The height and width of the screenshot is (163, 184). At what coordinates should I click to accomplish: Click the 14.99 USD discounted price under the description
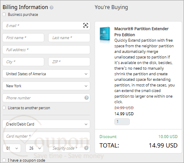click(x=124, y=114)
